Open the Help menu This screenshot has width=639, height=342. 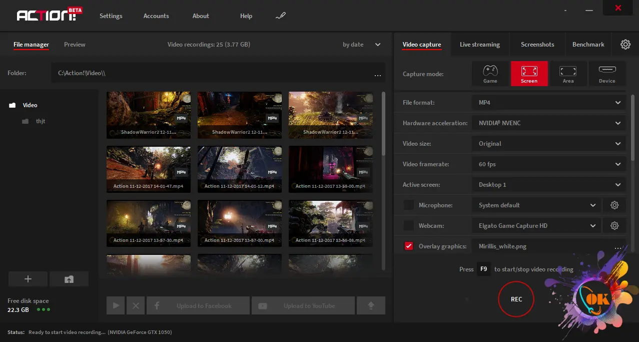point(246,16)
